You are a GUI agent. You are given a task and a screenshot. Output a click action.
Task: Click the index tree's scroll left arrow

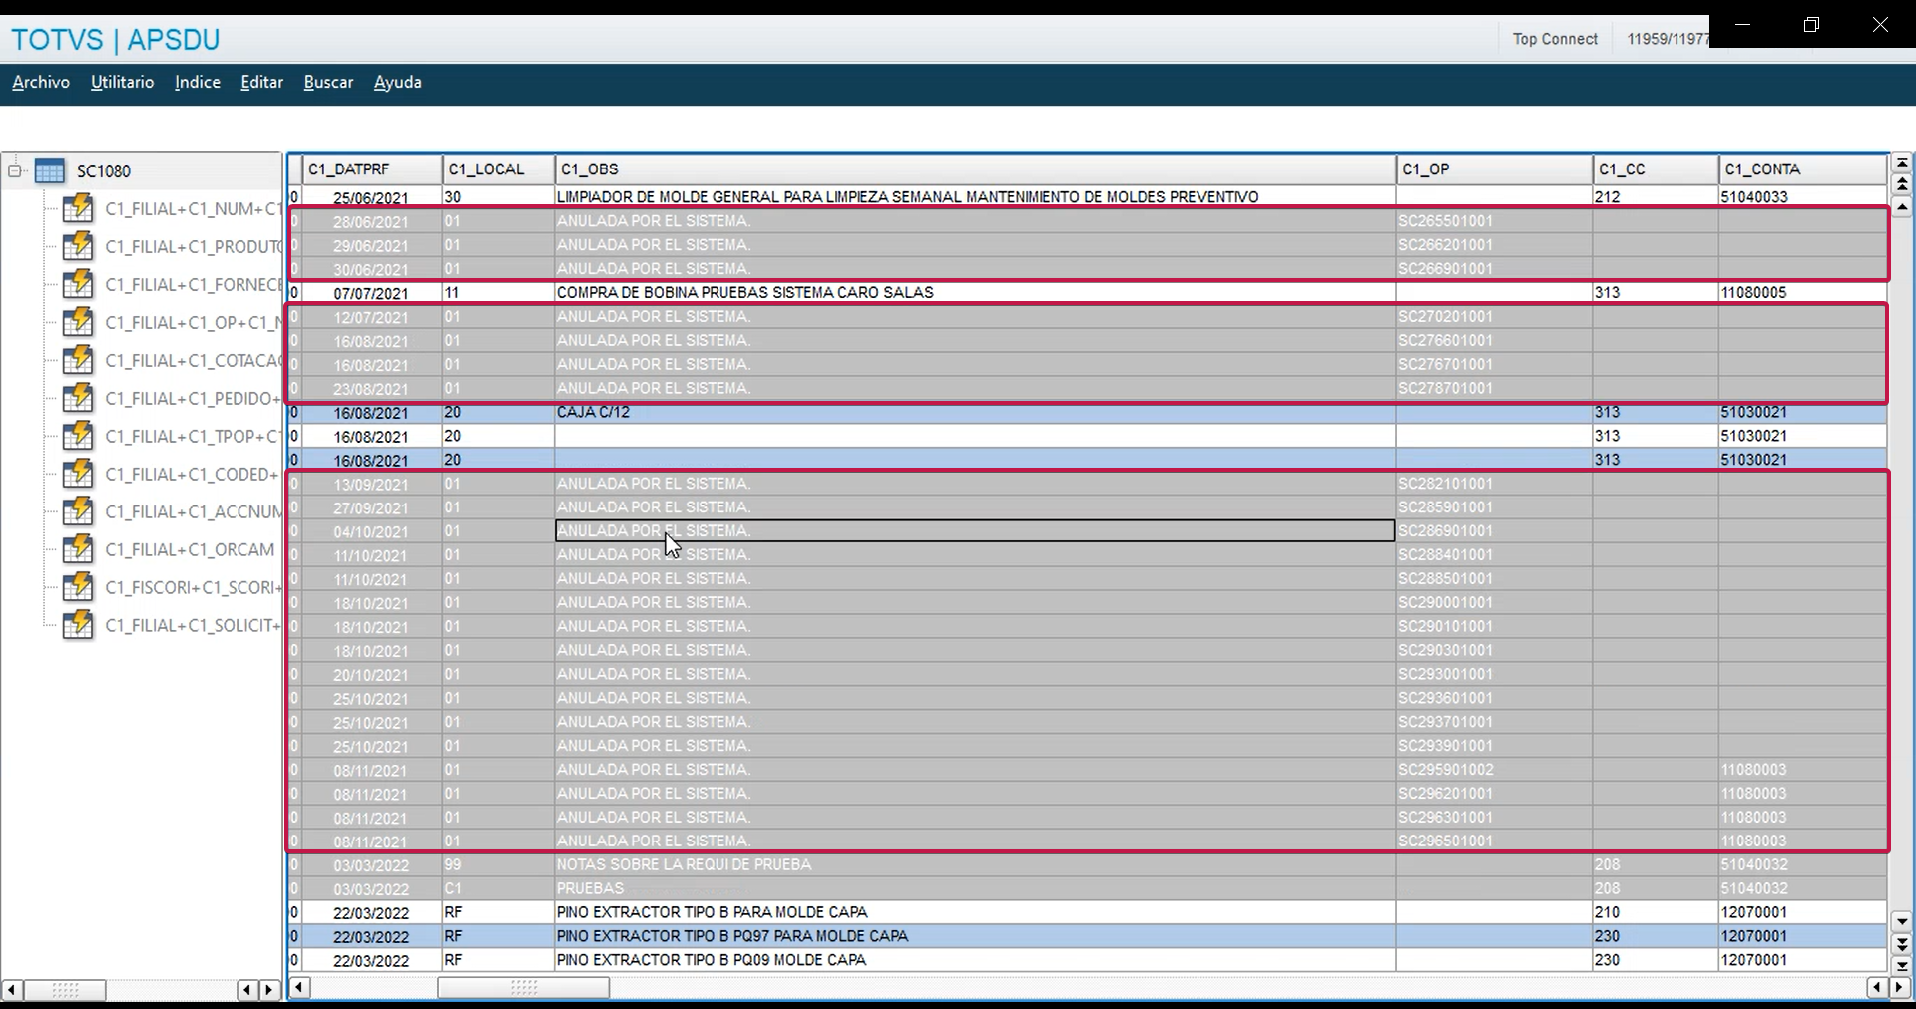click(12, 990)
